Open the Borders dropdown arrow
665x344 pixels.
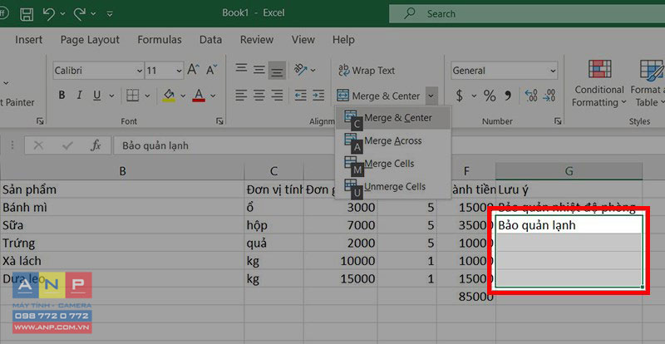[x=147, y=96]
